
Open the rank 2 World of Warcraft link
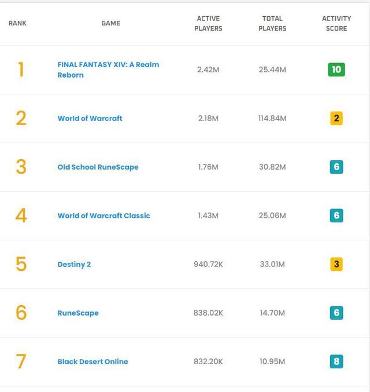click(x=90, y=118)
